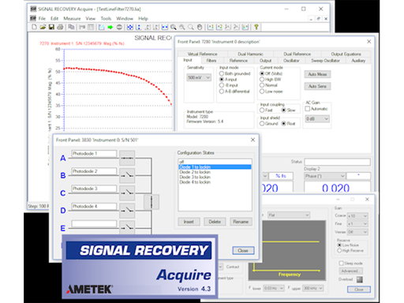404x303 pixels.
Task: Open the Sensitivity 500 mV dropdown
Action: coord(199,77)
